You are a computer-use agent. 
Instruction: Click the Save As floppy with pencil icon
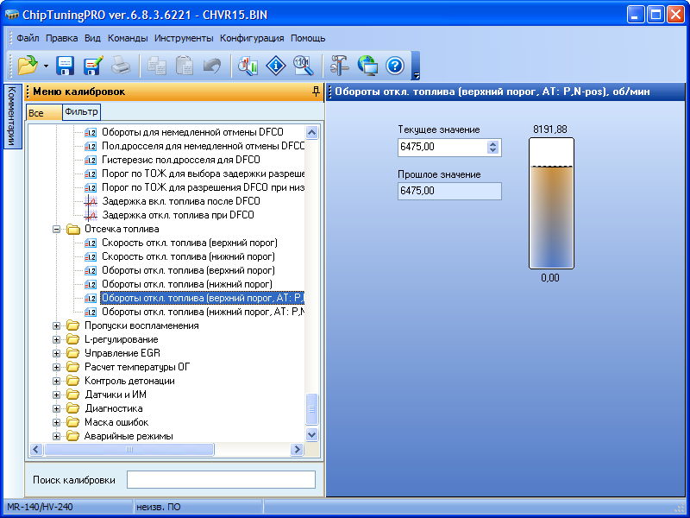point(92,66)
